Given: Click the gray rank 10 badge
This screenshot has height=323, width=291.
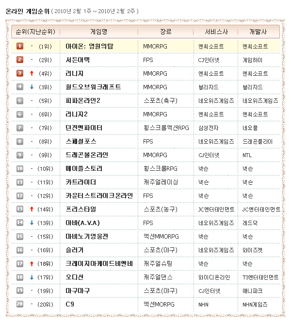Looking at the screenshot, I should coord(20,168).
